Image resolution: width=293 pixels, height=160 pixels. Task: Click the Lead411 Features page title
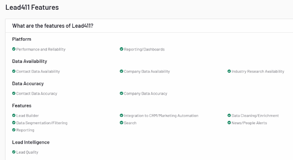32,7
